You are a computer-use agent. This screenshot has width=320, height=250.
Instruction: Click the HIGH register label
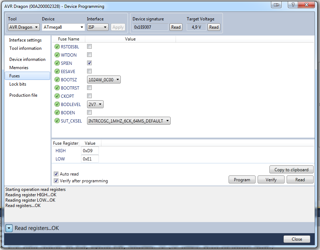click(x=61, y=151)
